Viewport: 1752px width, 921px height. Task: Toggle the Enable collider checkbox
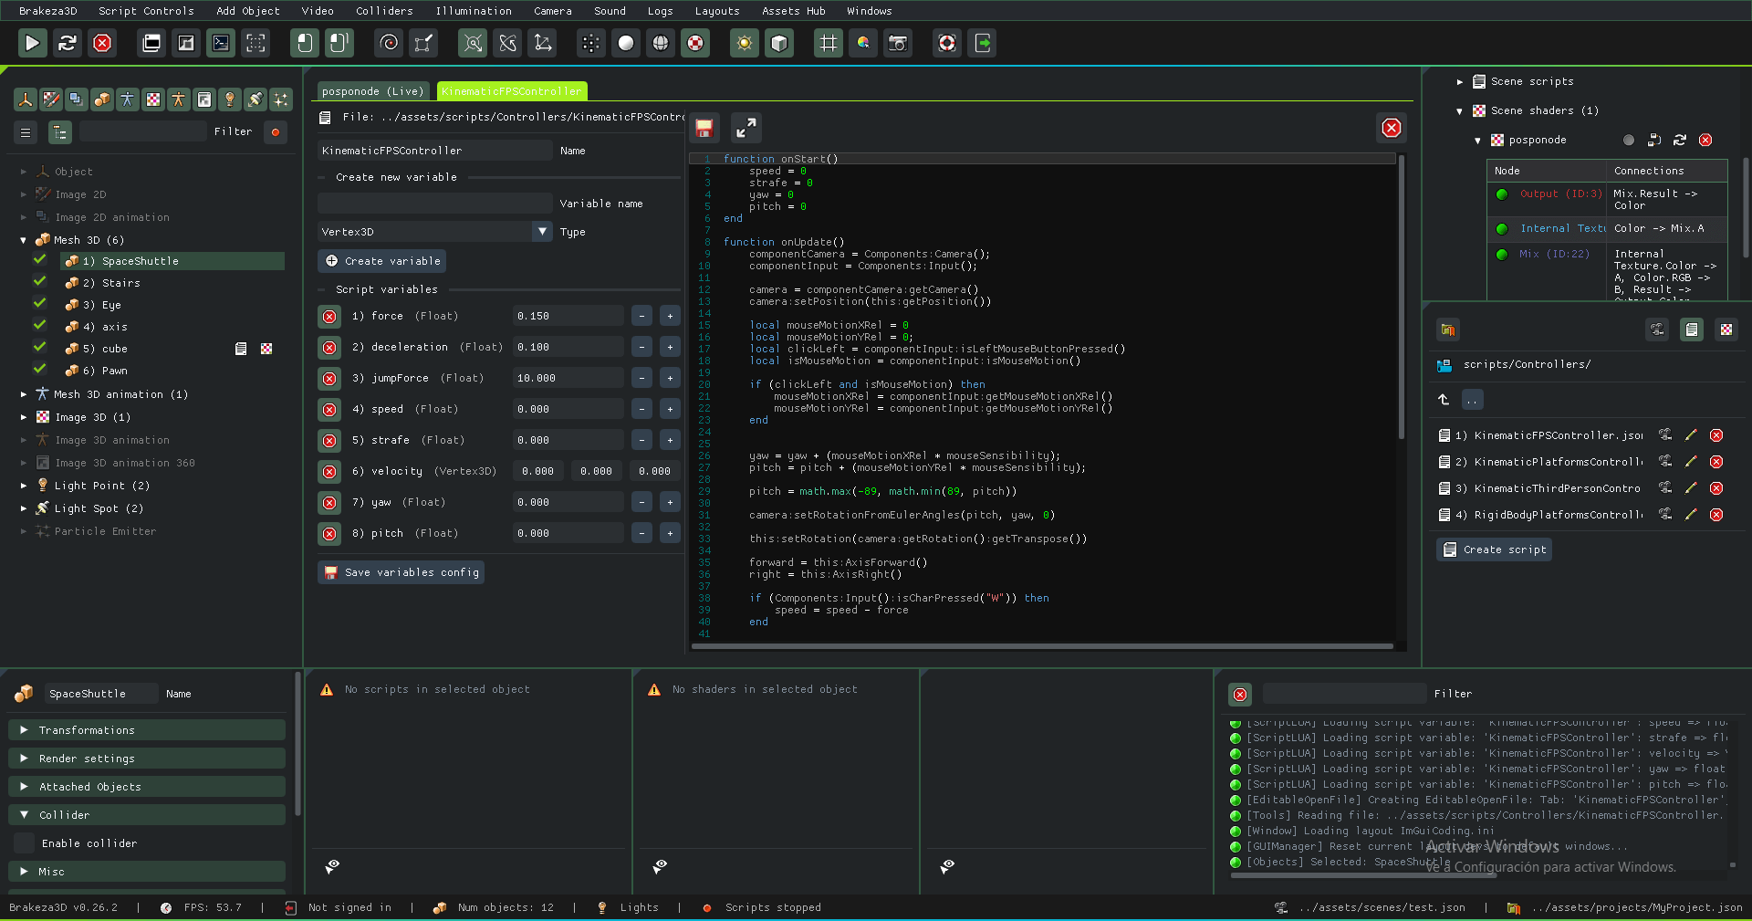click(x=24, y=843)
